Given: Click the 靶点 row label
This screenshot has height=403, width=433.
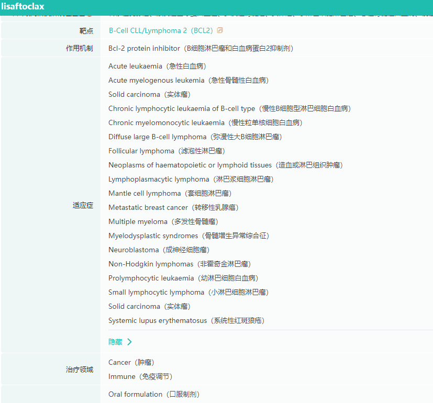Looking at the screenshot, I should pos(86,31).
